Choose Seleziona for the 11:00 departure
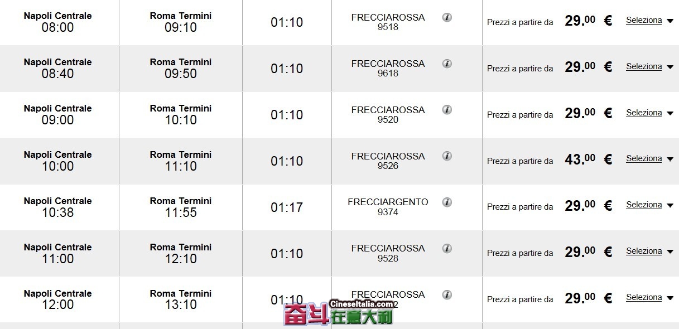The image size is (679, 329). (644, 251)
